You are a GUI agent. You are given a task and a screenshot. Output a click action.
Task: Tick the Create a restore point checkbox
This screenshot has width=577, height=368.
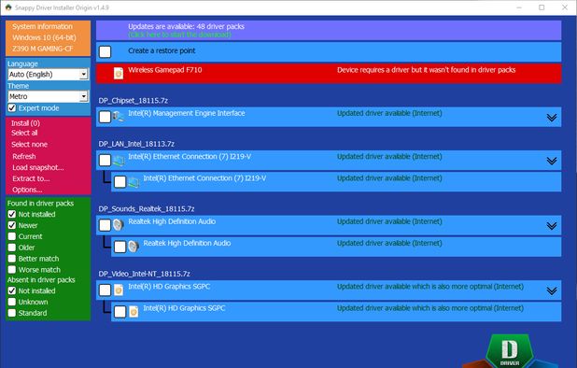(x=105, y=51)
